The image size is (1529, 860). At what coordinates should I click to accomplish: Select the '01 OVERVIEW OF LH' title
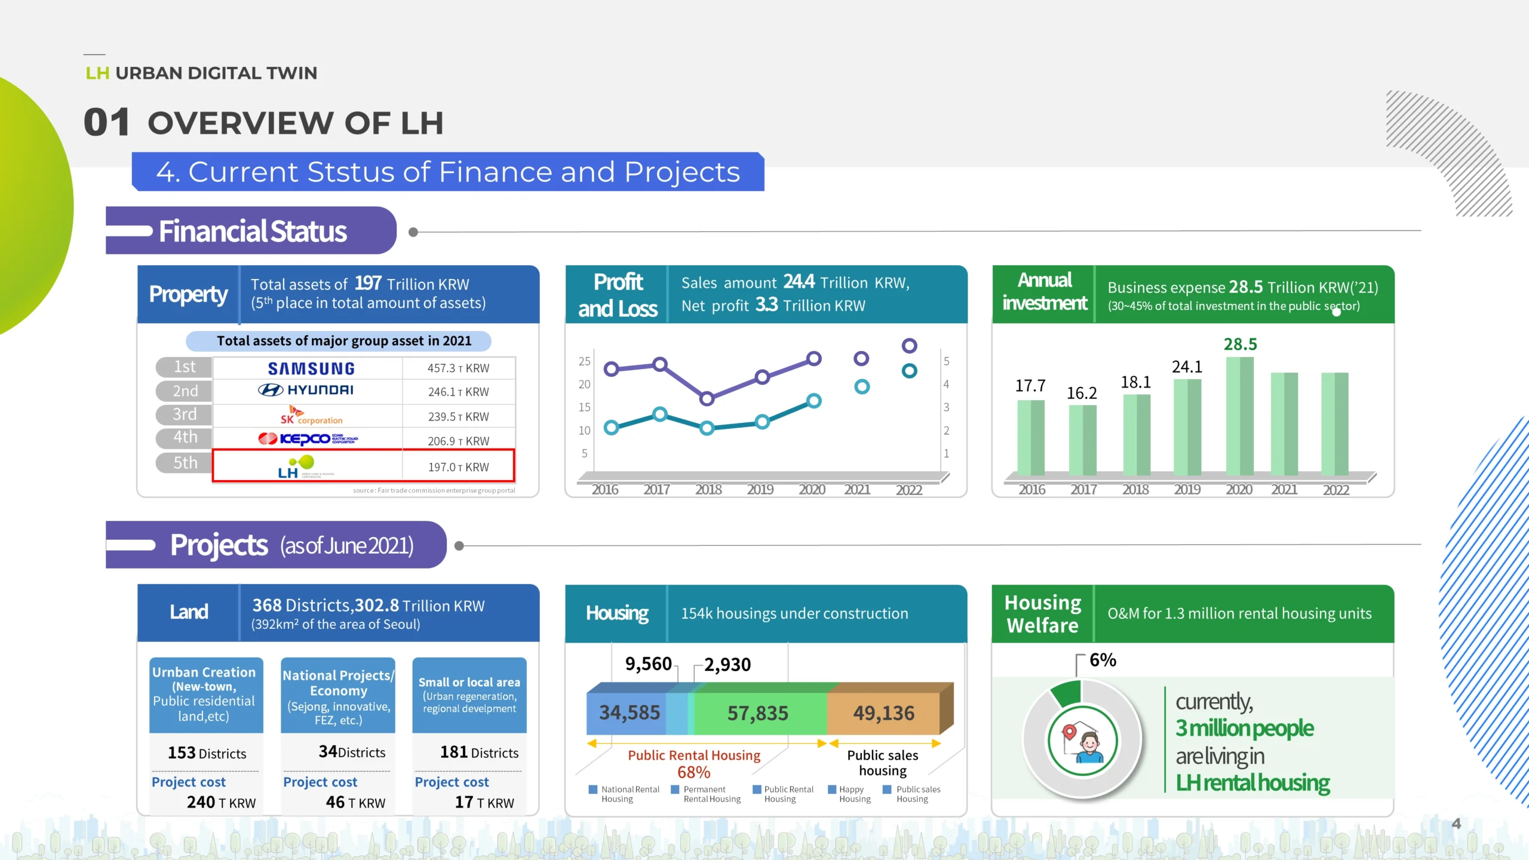(263, 122)
